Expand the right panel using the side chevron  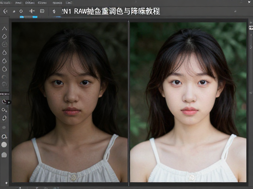[251, 47]
